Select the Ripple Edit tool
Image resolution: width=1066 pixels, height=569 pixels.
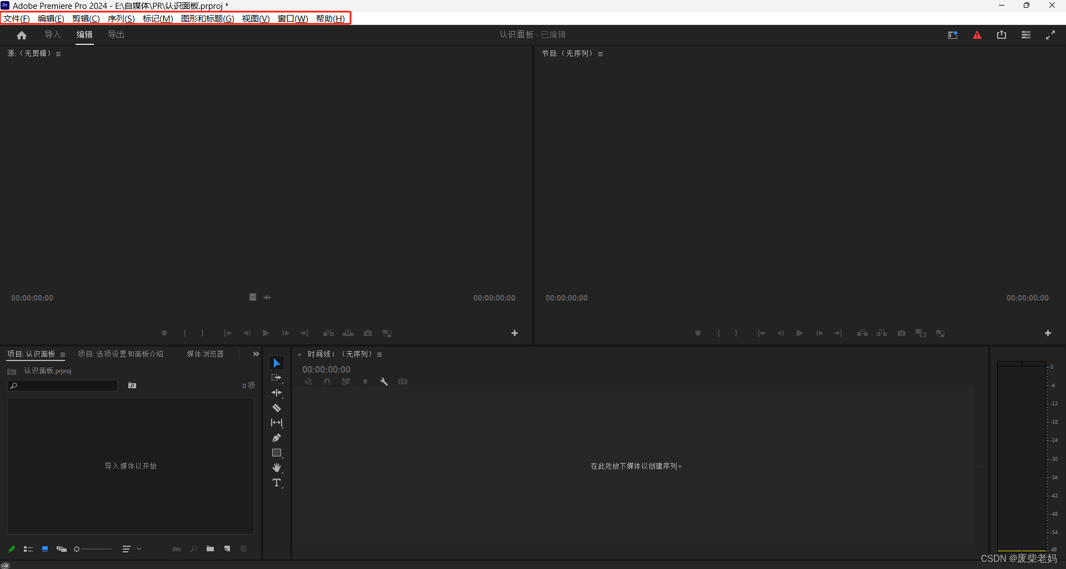[277, 393]
